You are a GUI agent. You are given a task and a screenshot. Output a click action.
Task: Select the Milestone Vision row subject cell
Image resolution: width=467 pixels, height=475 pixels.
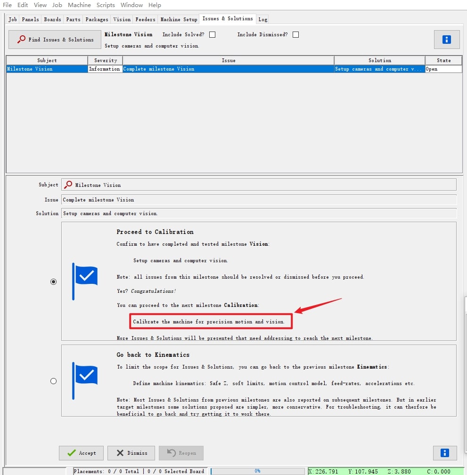(x=47, y=69)
